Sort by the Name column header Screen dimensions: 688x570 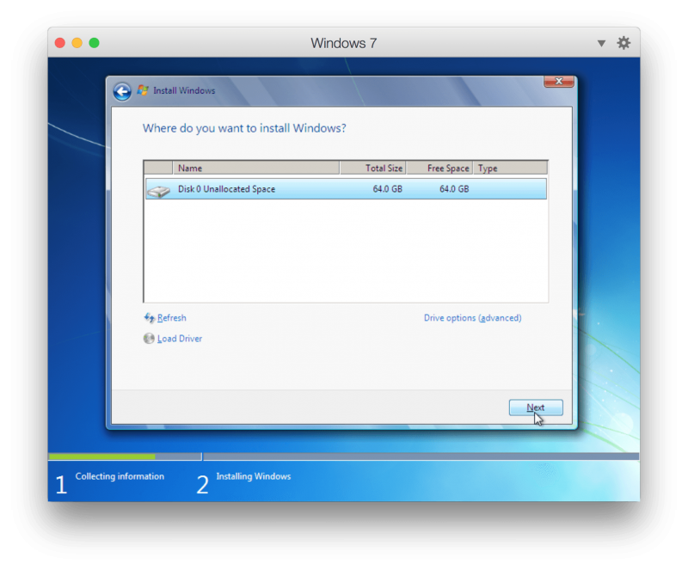click(256, 168)
